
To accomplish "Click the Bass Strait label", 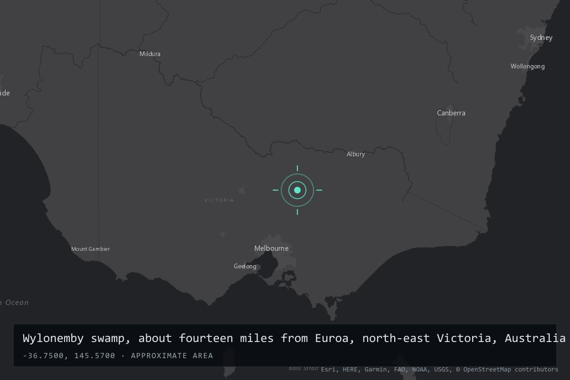I will tap(304, 369).
